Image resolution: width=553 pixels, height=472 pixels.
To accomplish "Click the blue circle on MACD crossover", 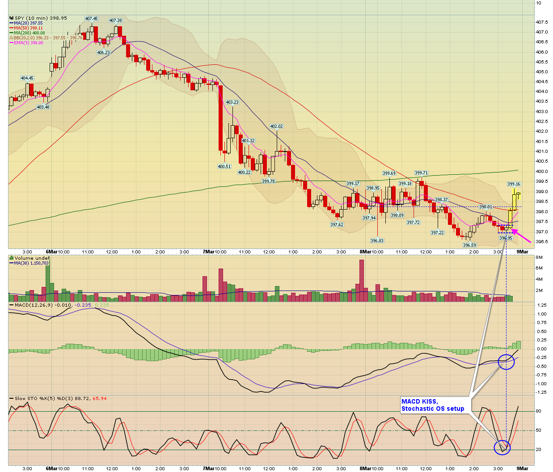I will coord(507,361).
